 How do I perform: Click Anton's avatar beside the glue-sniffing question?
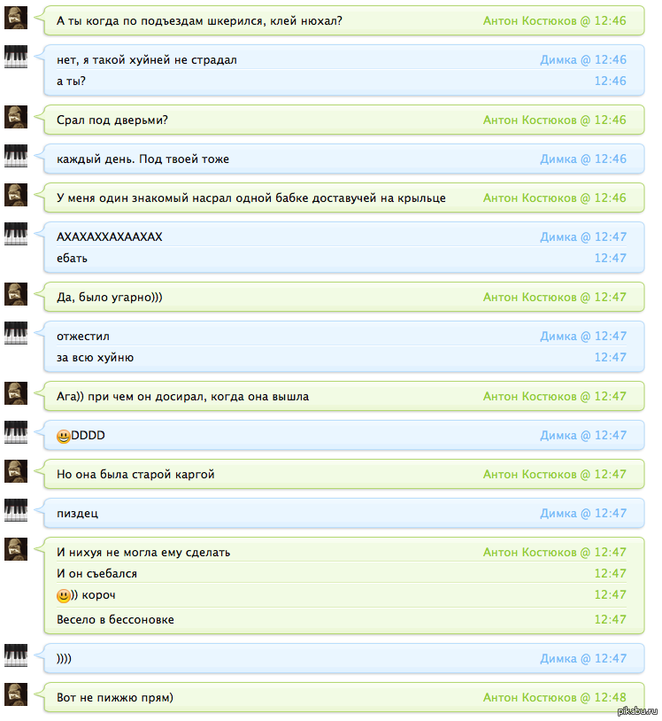click(x=16, y=18)
